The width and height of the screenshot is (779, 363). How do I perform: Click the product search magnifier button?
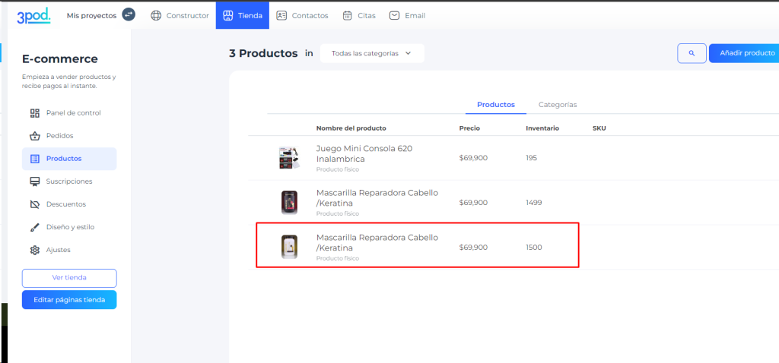(x=692, y=53)
